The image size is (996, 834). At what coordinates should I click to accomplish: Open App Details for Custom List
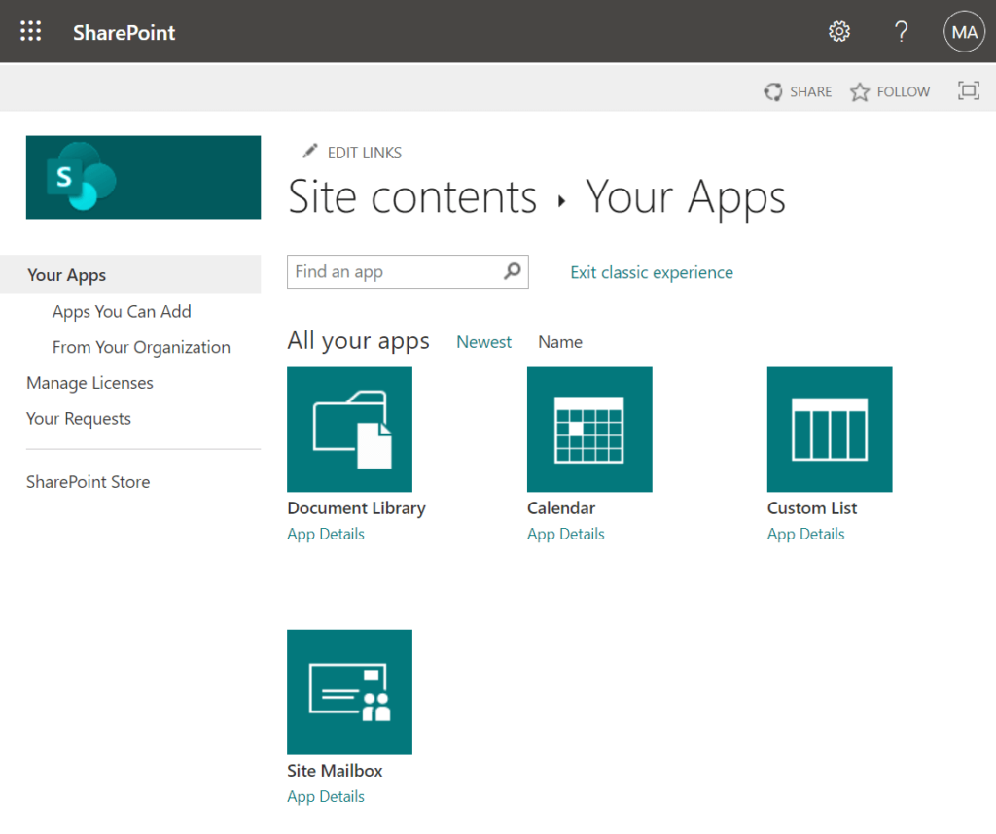(806, 535)
